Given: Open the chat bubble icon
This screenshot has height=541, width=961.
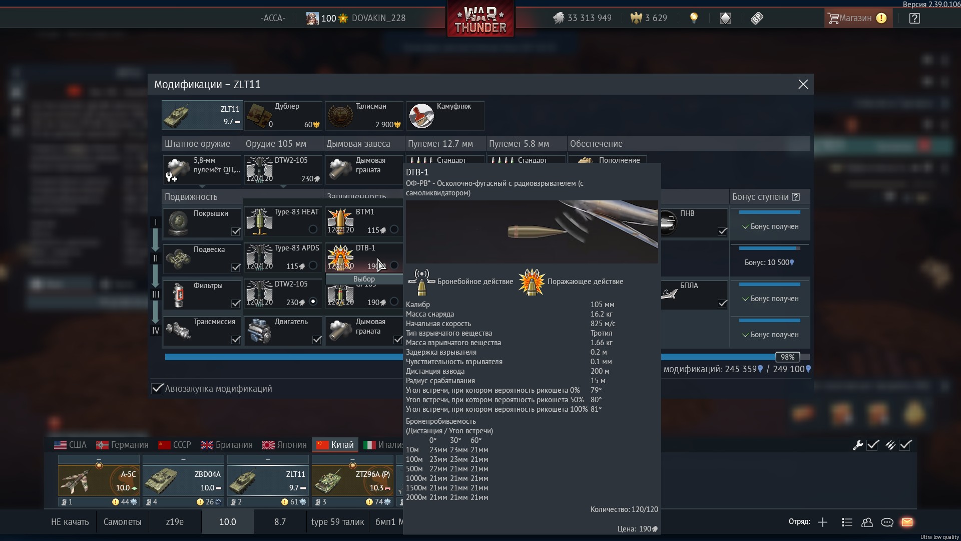Looking at the screenshot, I should [x=887, y=522].
